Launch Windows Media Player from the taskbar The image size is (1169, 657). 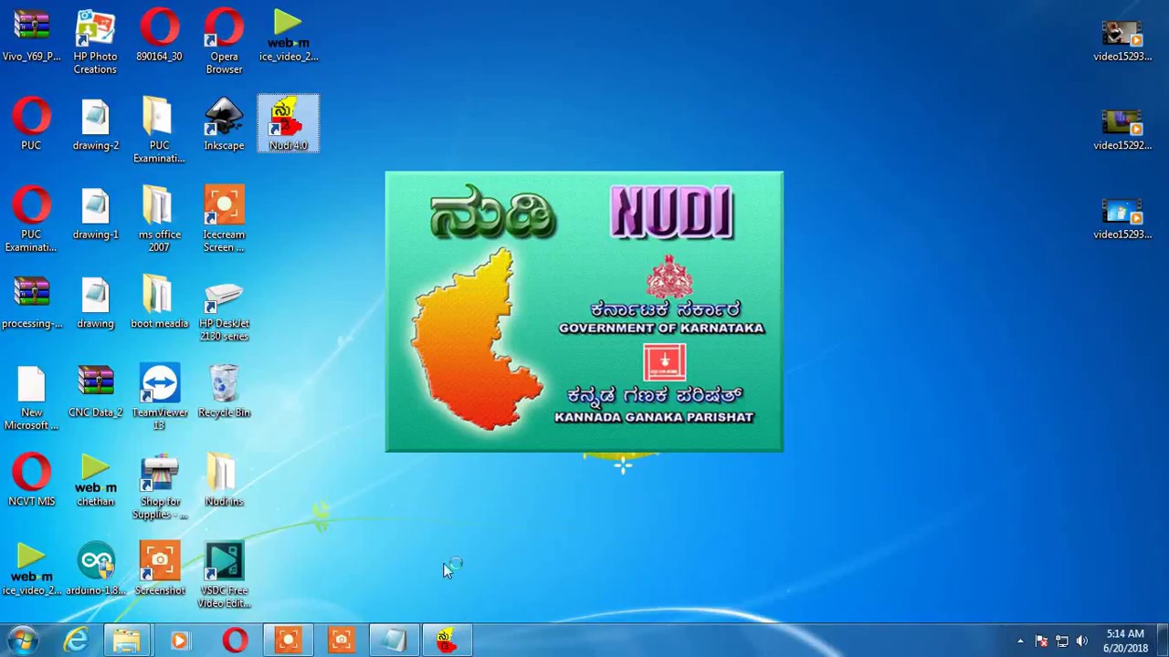tap(180, 641)
